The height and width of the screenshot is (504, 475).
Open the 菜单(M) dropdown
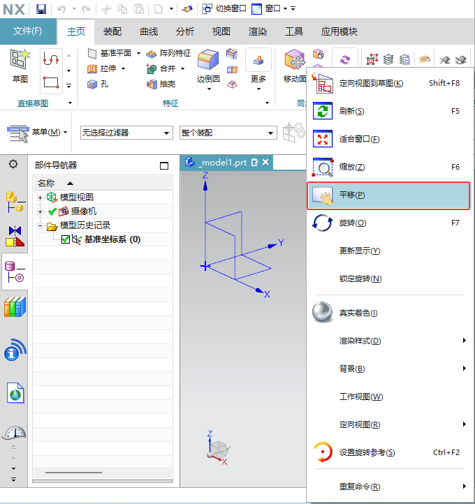[x=36, y=133]
